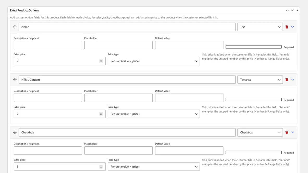Viewport: 308px width, 173px height.
Task: Click the drag handle for the Name field
Action: pos(15,27)
